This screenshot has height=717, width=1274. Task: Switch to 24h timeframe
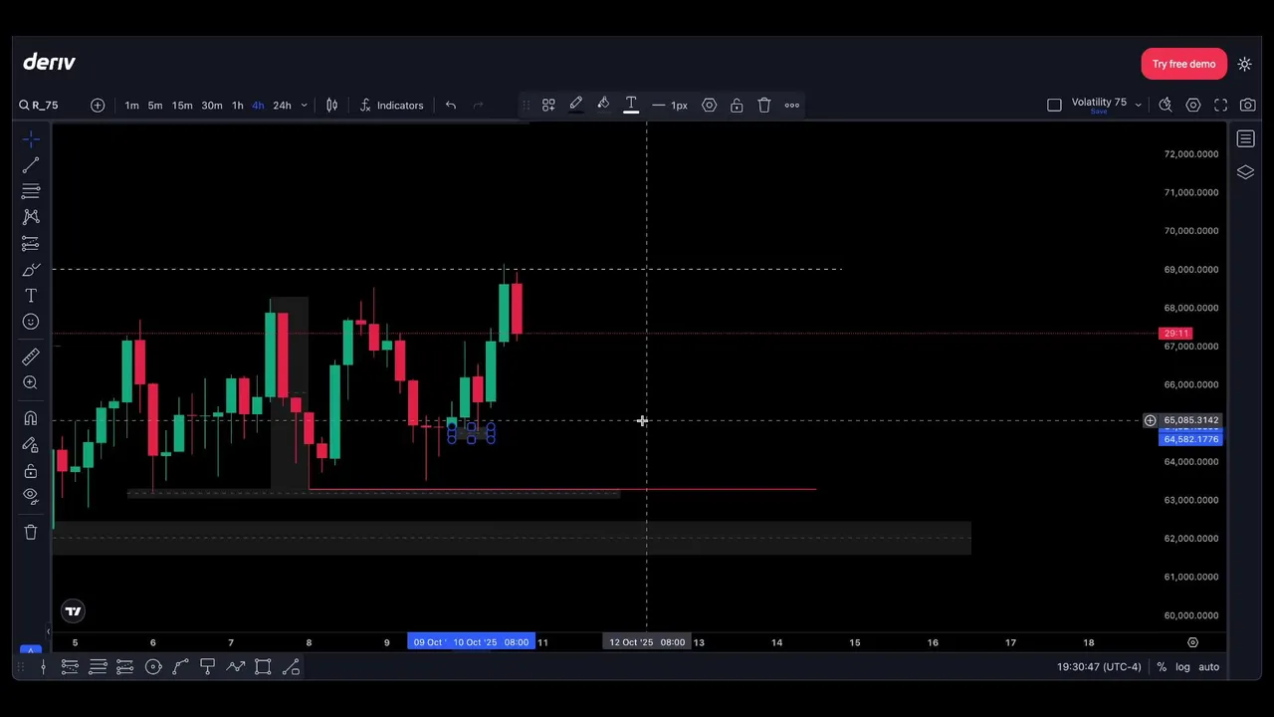coord(282,106)
